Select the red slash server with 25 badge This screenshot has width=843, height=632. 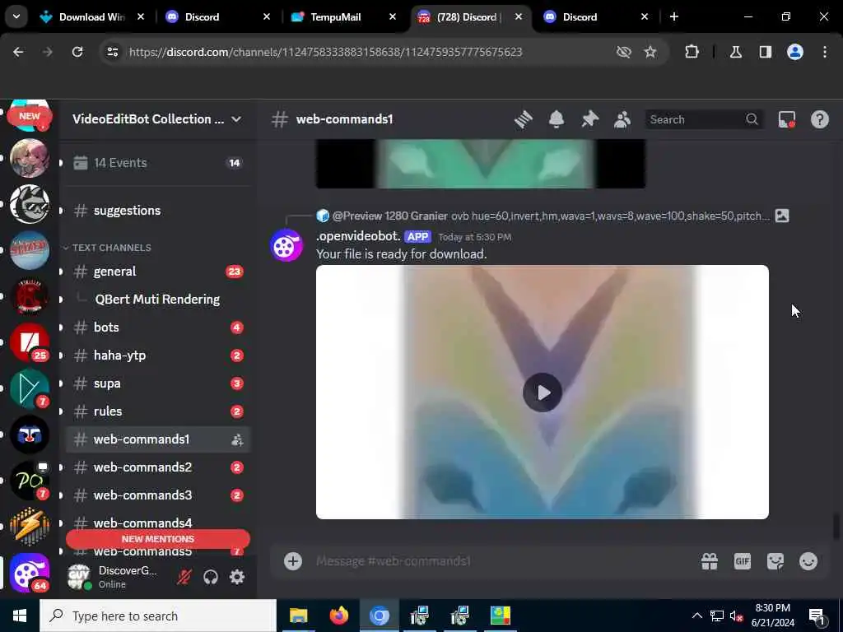[30, 342]
